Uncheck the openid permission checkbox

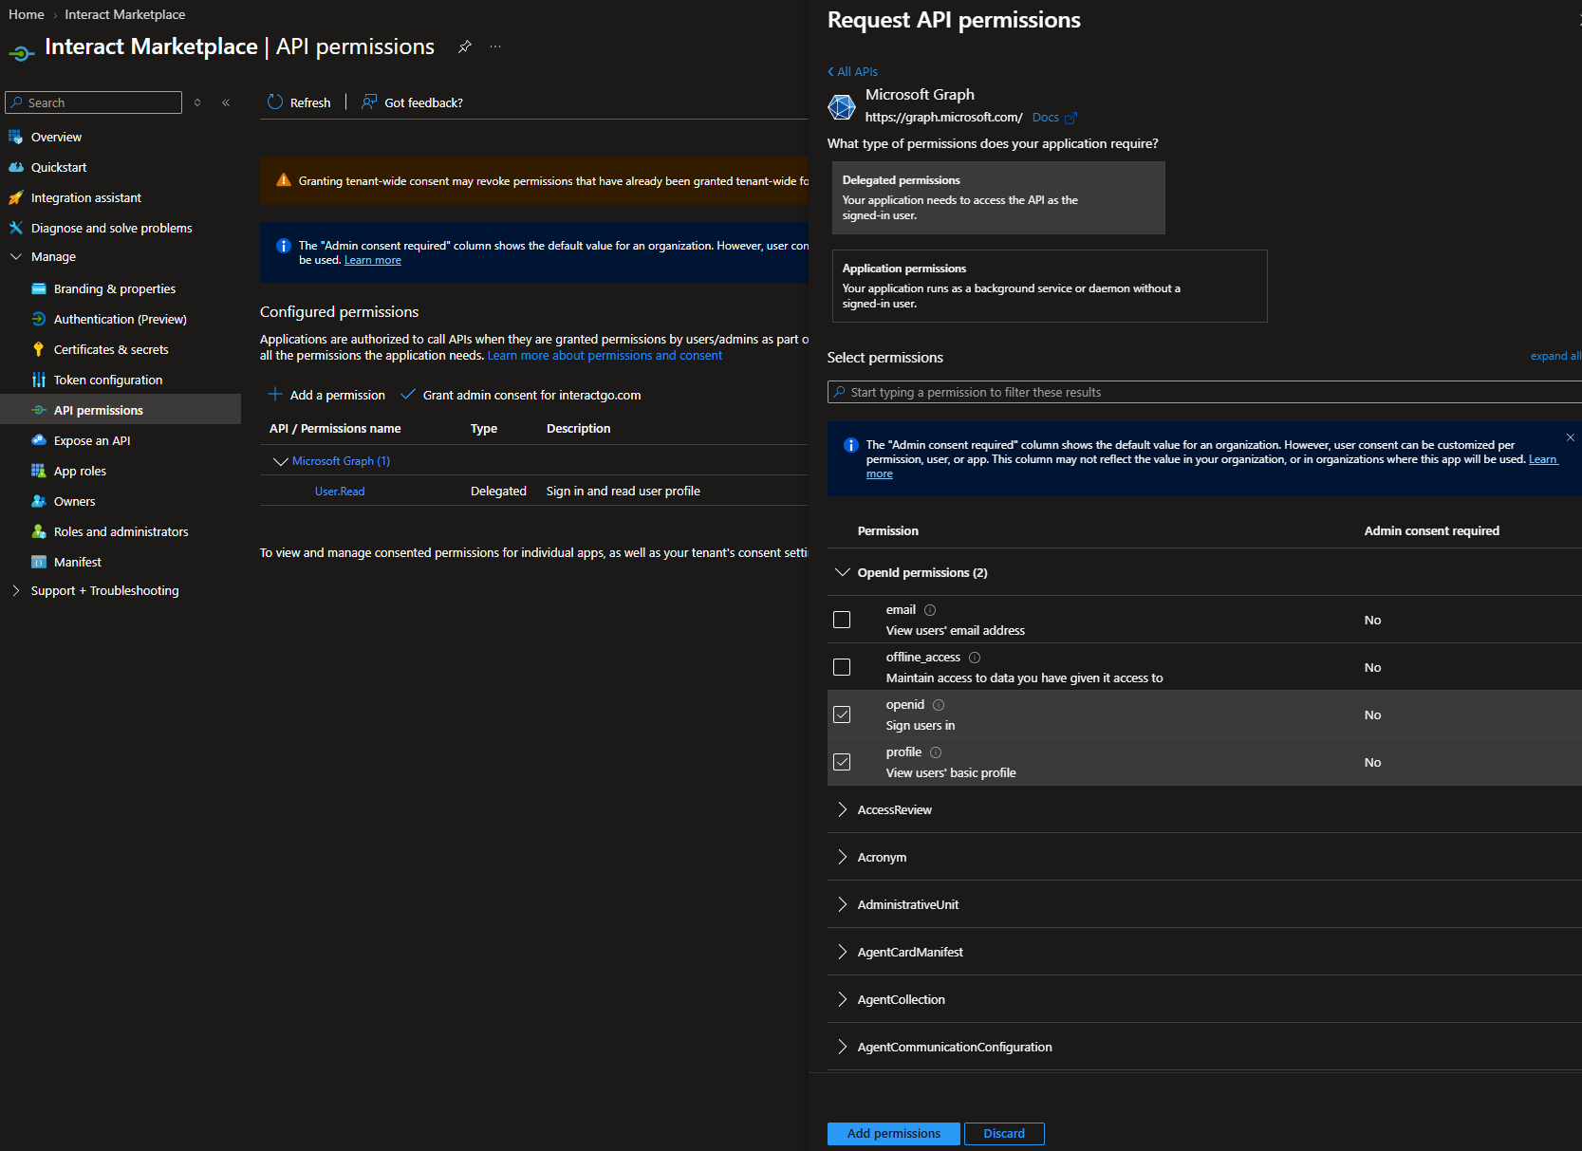(x=842, y=715)
